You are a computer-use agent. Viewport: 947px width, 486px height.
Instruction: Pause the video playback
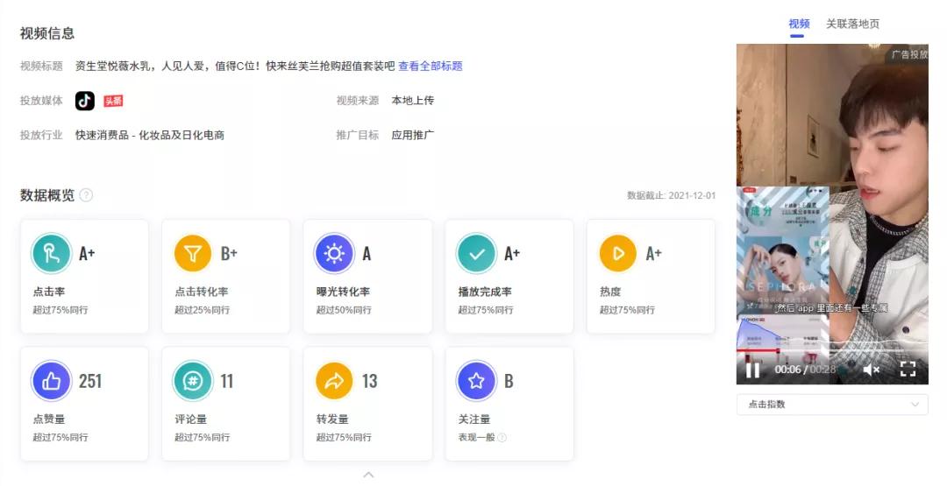pyautogui.click(x=752, y=370)
